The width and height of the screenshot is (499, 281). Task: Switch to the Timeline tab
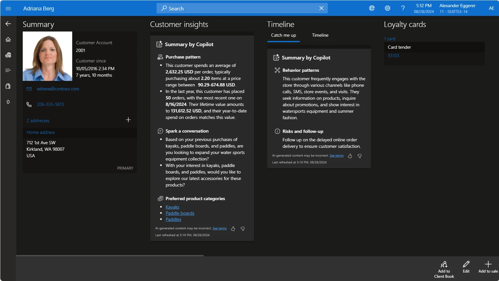pos(320,35)
